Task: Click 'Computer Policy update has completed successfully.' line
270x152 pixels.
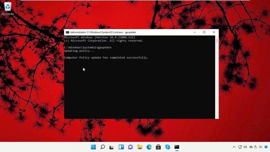Action: pos(106,57)
